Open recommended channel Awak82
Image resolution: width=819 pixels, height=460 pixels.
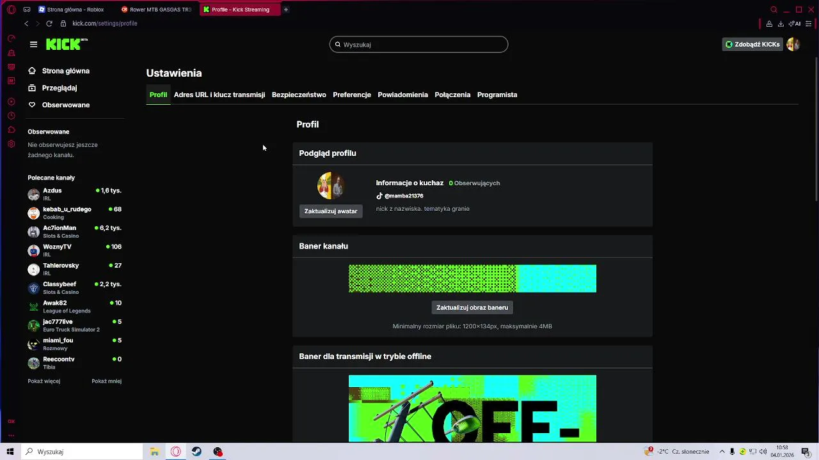(74, 307)
